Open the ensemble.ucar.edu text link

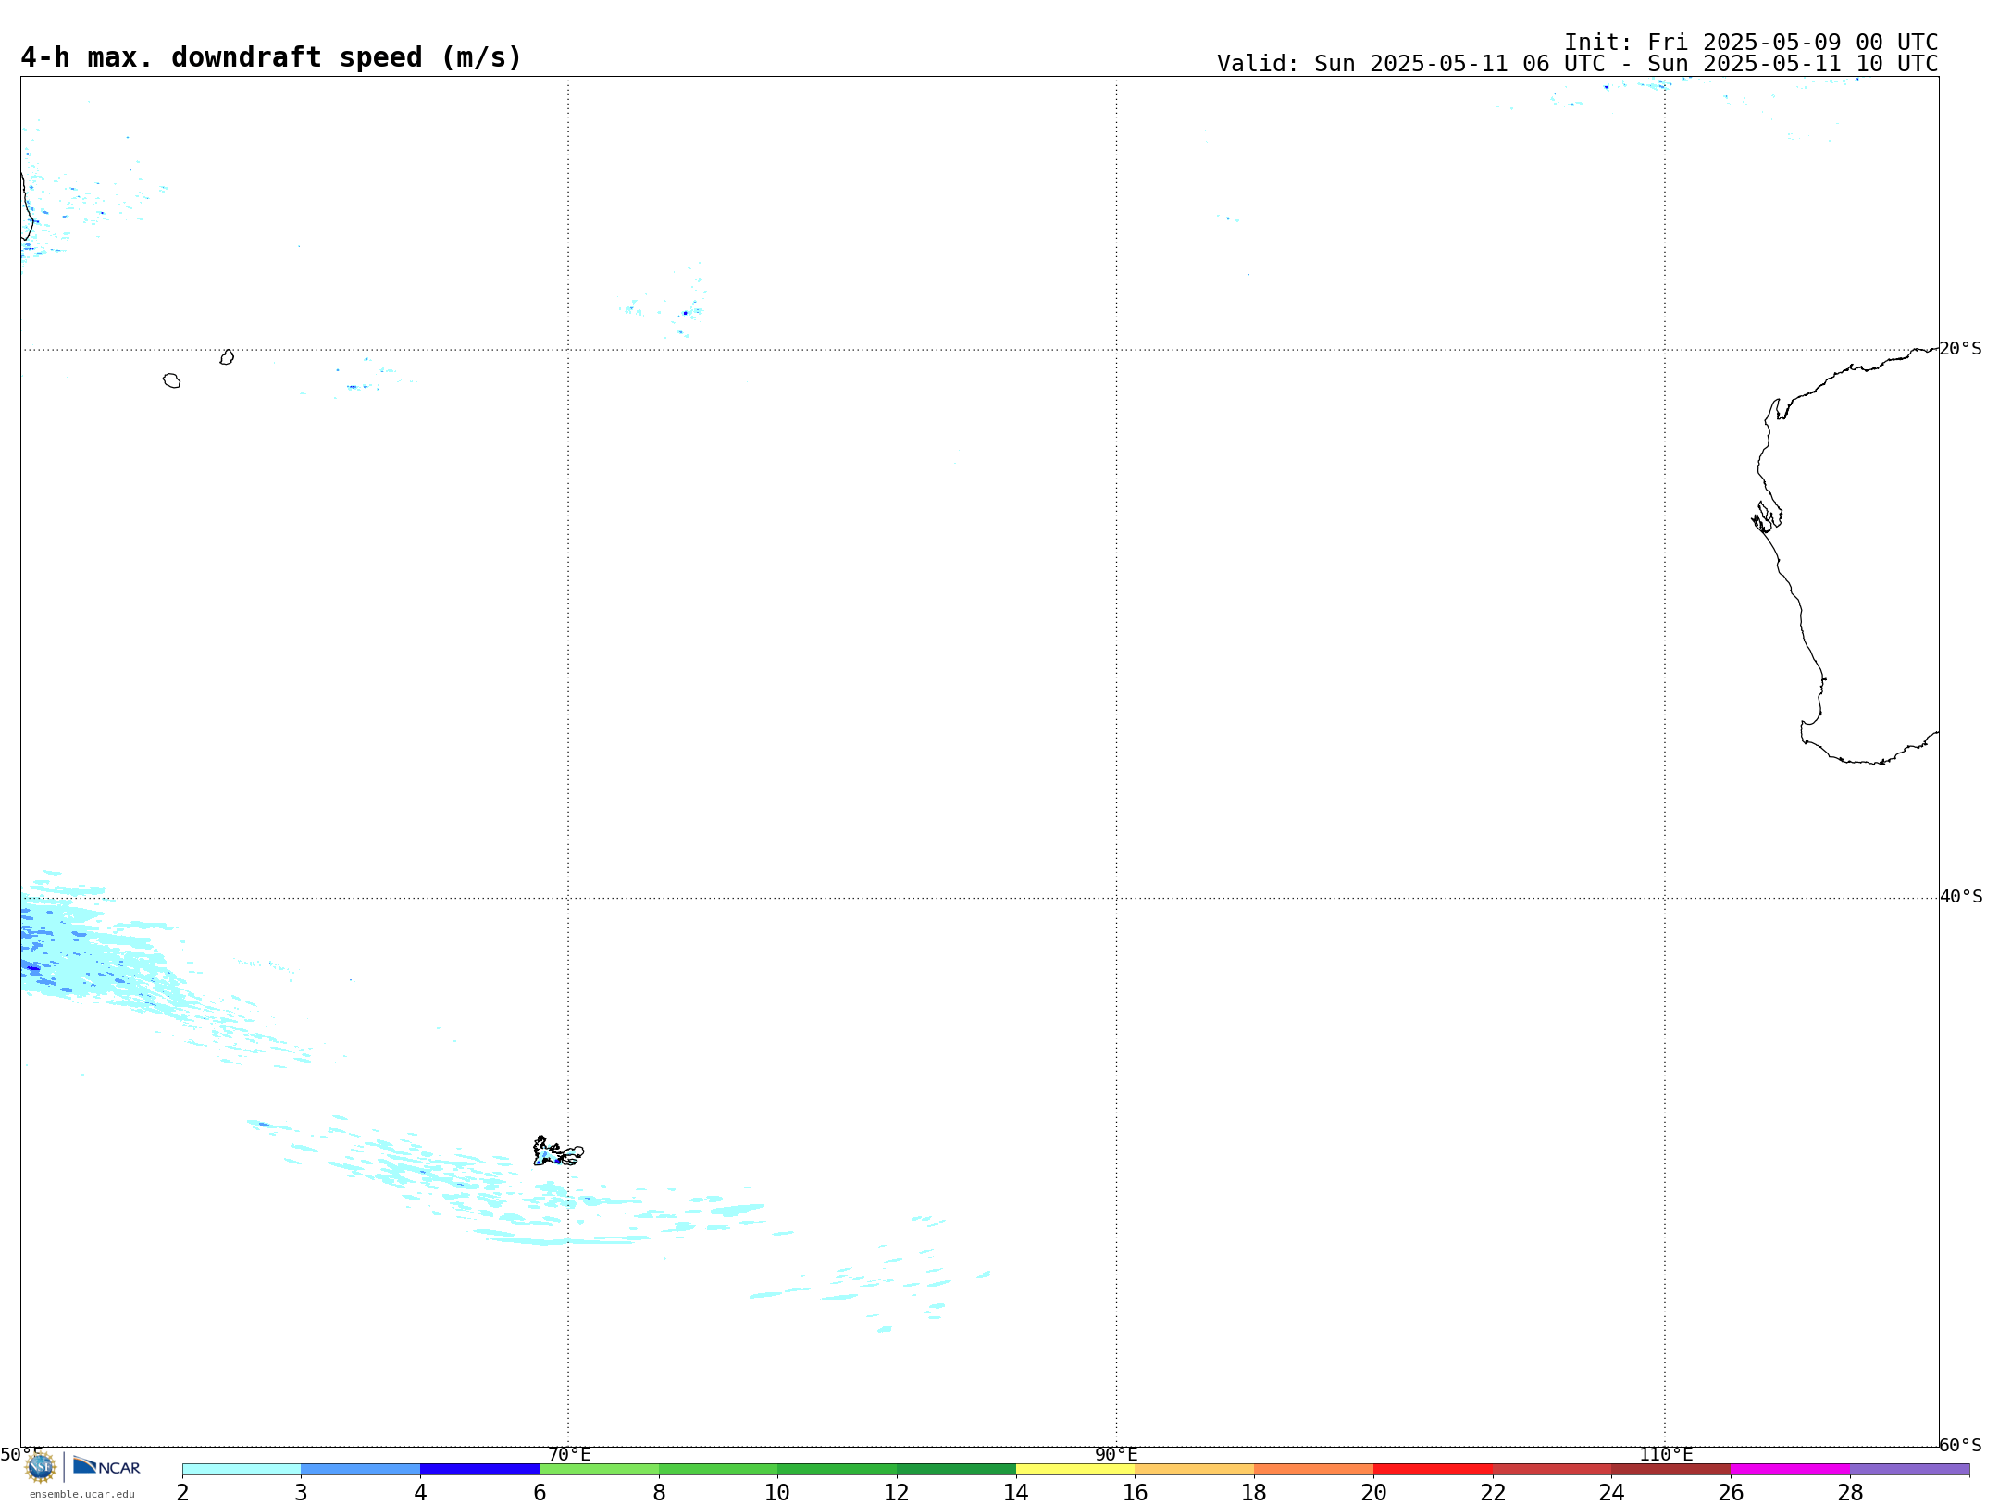pyautogui.click(x=81, y=1494)
